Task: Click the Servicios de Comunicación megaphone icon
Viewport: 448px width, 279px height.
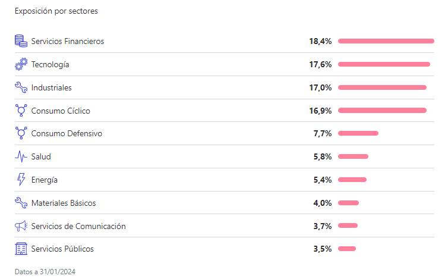Action: [x=21, y=226]
